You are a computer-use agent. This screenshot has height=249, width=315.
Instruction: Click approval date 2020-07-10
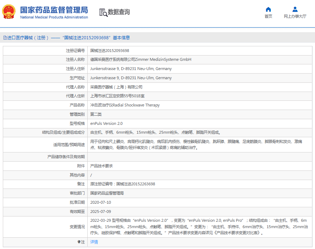[x=101, y=202]
